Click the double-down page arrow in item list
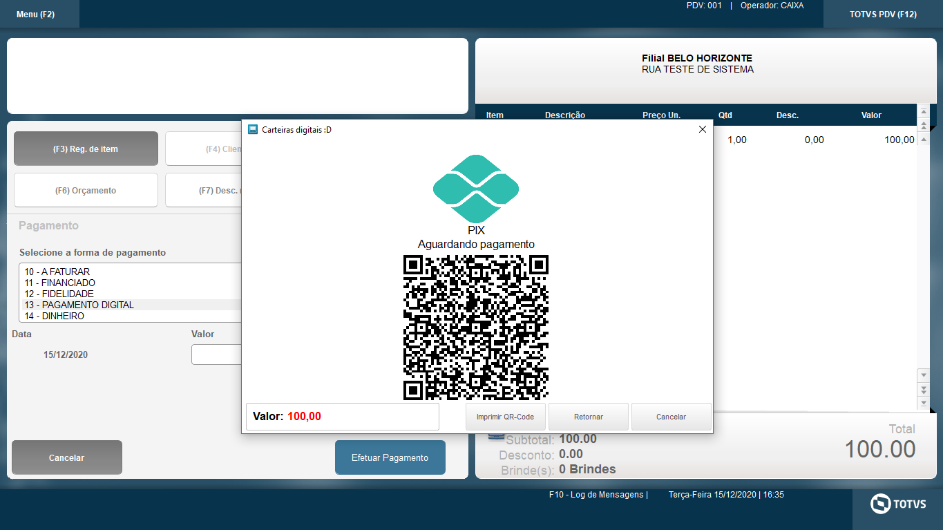The image size is (943, 530). (923, 388)
